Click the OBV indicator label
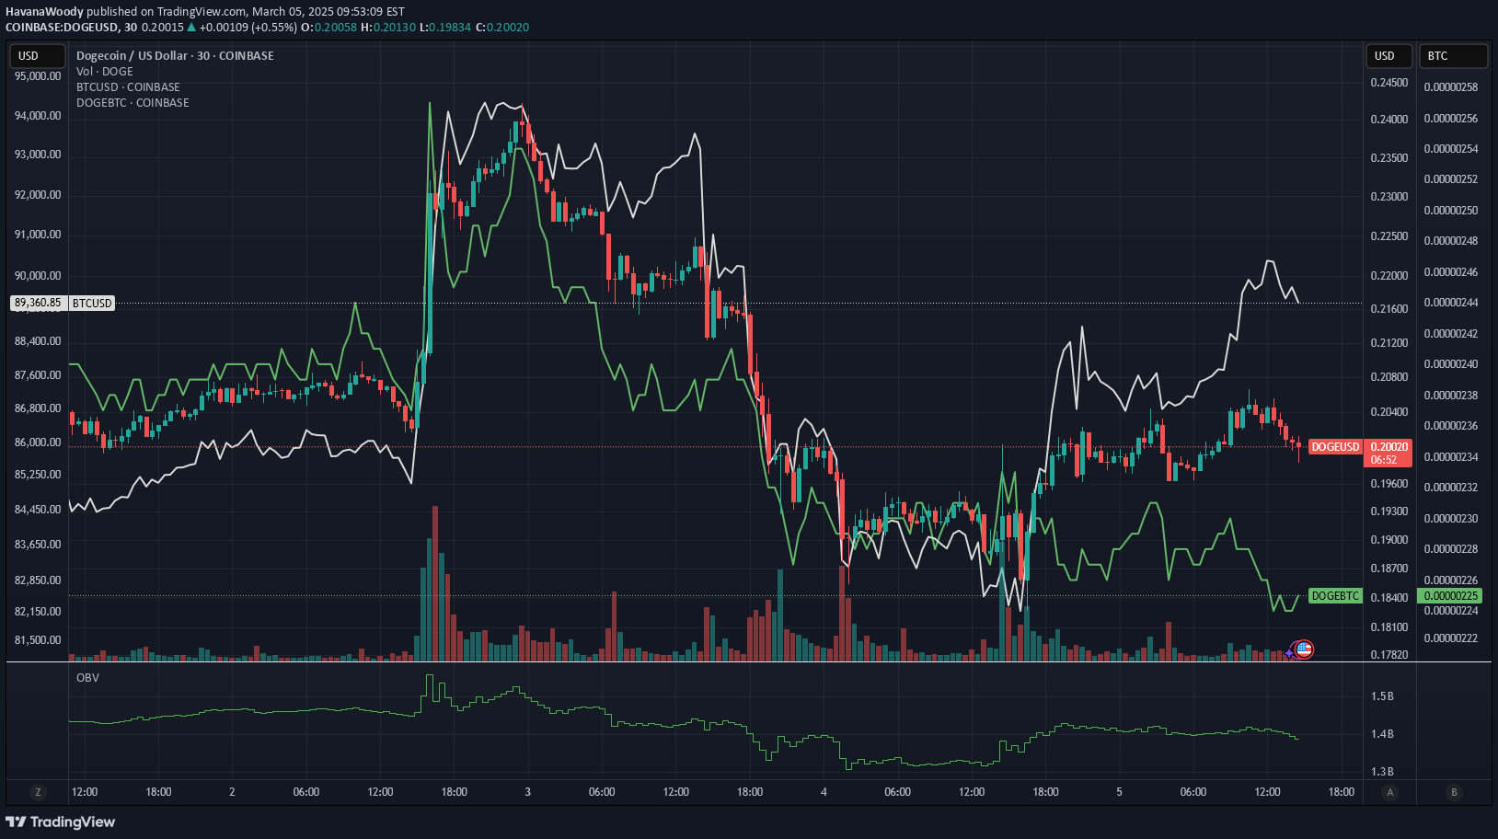The image size is (1498, 839). click(x=87, y=678)
